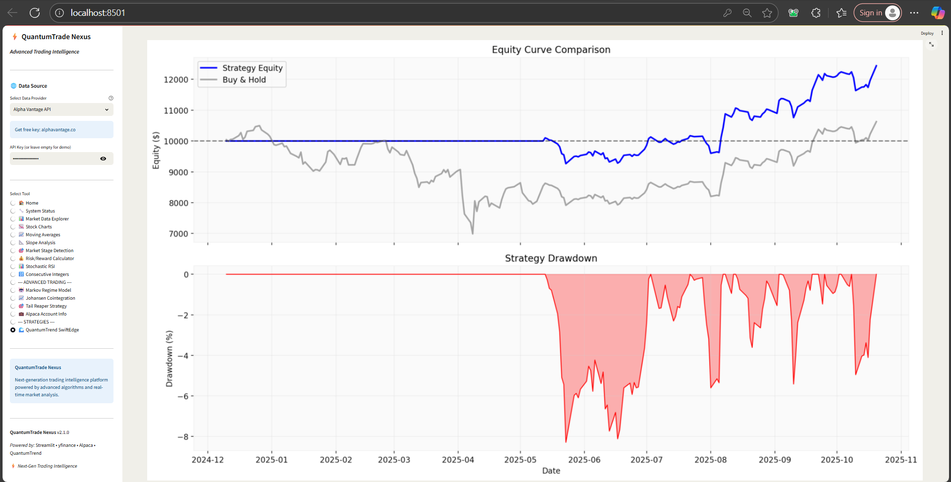Open the browser Extensions puzzle icon
This screenshot has height=482, width=951.
[816, 13]
